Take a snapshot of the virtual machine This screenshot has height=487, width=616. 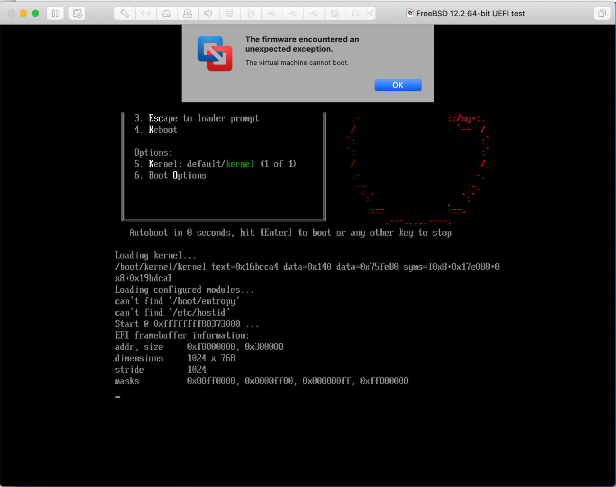coord(77,13)
